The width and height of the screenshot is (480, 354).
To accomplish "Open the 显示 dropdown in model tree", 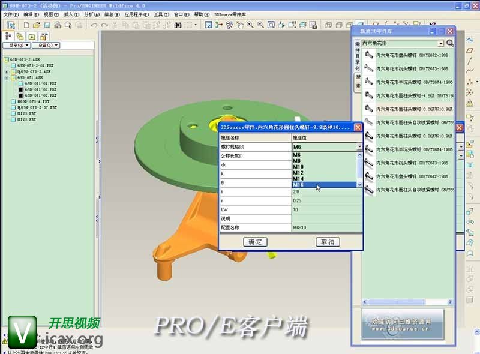I will 17,46.
